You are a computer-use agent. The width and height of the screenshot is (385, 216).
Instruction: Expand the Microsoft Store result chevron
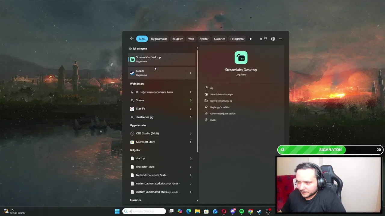coord(191,142)
